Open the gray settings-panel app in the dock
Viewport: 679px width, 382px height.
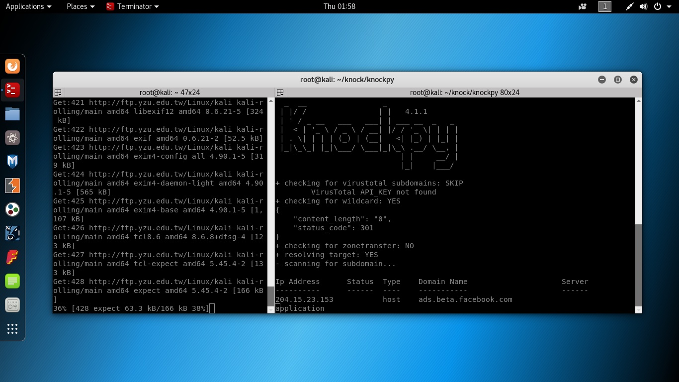tap(12, 305)
